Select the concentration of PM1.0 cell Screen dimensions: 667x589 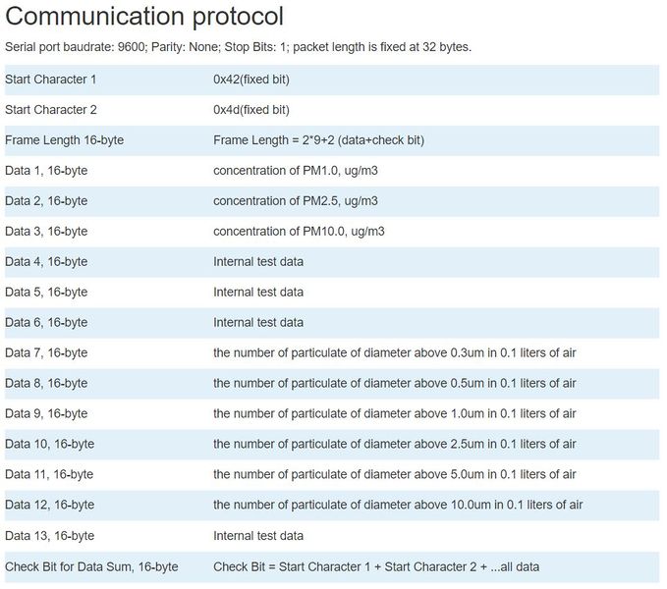click(x=296, y=171)
